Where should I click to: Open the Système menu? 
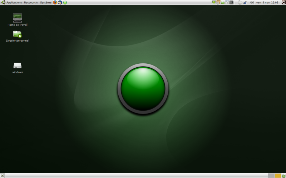[x=46, y=2]
